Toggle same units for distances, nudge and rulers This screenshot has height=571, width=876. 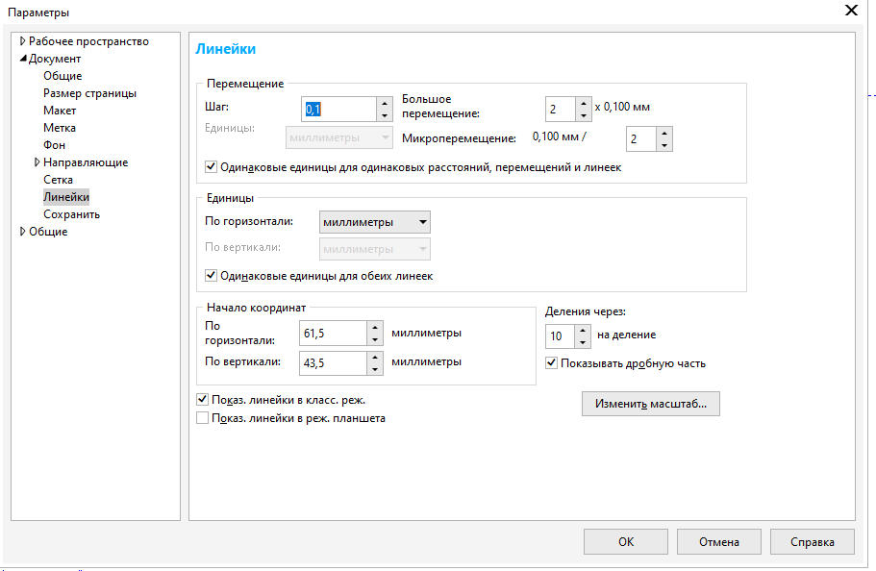coord(211,166)
